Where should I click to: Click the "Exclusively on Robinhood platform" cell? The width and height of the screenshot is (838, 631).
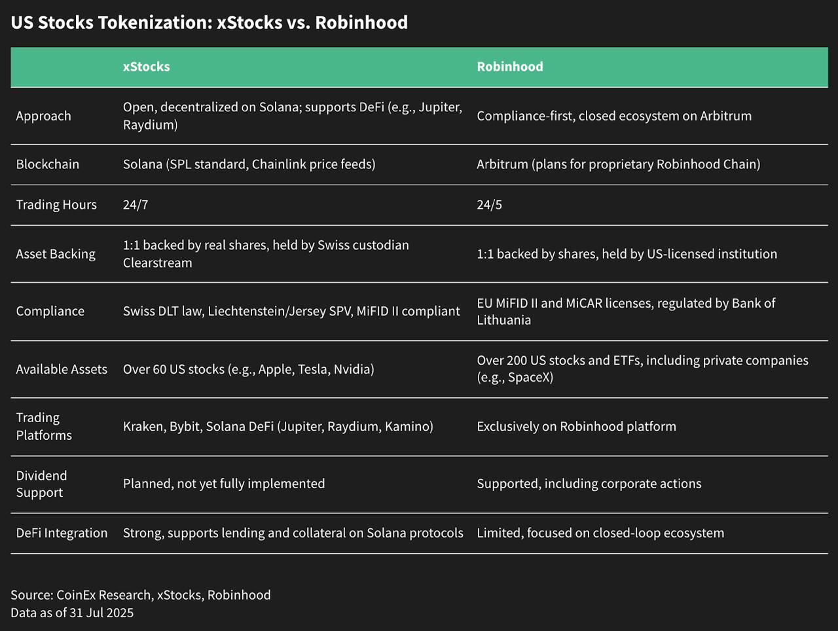(576, 427)
